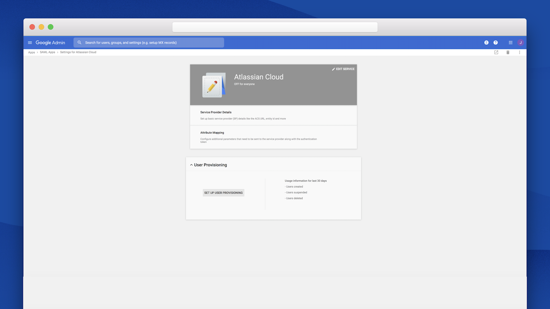
Task: Open Service Provider Details section
Action: (273, 115)
